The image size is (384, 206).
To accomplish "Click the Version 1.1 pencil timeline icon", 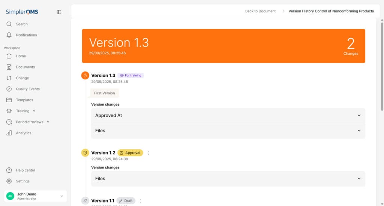I will [85, 201].
